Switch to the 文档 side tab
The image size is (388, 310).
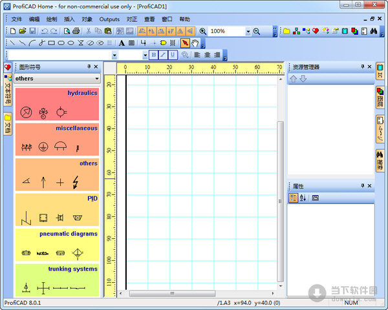(x=8, y=125)
